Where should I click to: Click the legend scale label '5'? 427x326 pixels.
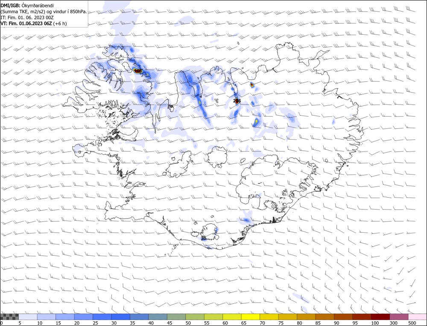[x=20, y=323]
